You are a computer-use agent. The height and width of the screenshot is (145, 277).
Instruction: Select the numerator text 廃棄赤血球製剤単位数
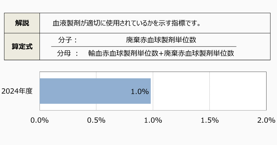click(161, 40)
